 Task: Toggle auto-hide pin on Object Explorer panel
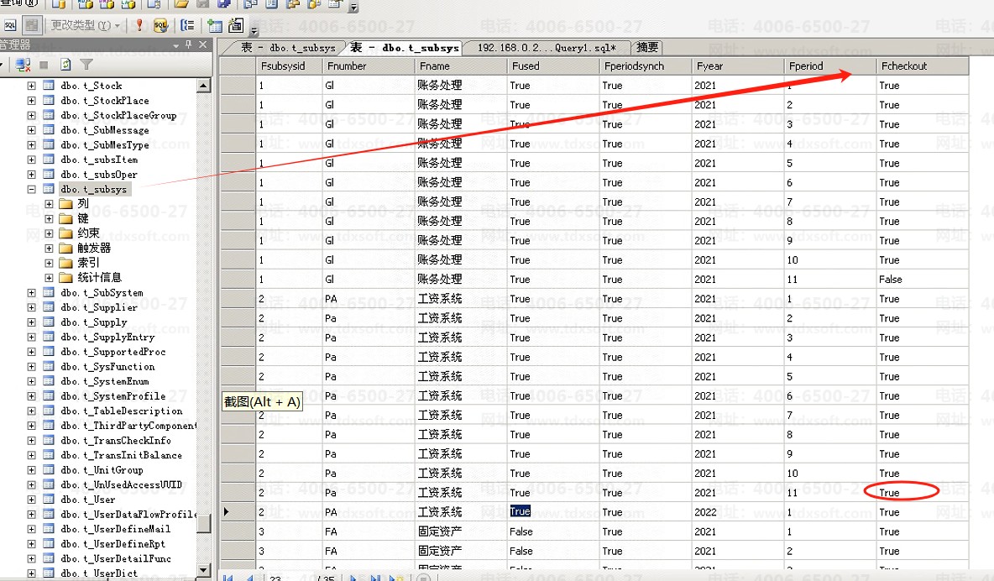coord(187,44)
